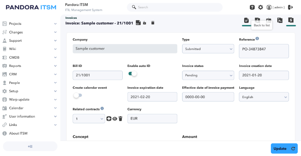The image size is (301, 156).
Task: Open the folder-with-graph tab icon
Action: [280, 20]
